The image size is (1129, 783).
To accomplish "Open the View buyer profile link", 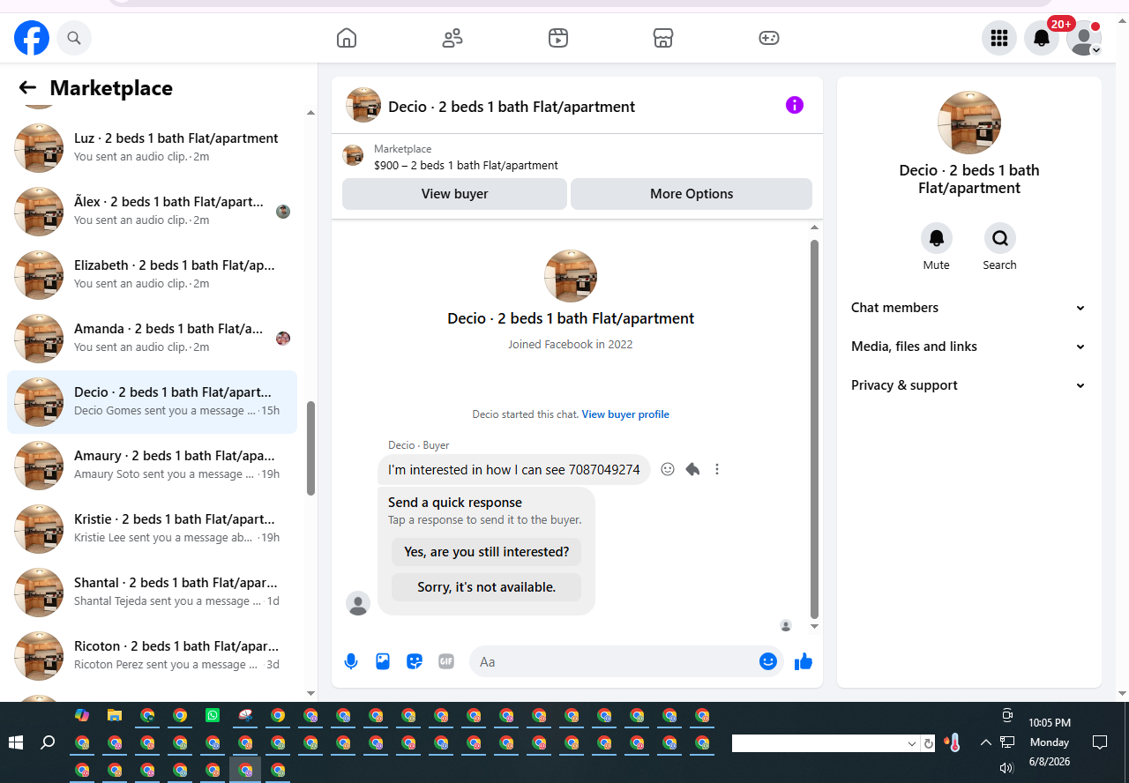I will [625, 414].
